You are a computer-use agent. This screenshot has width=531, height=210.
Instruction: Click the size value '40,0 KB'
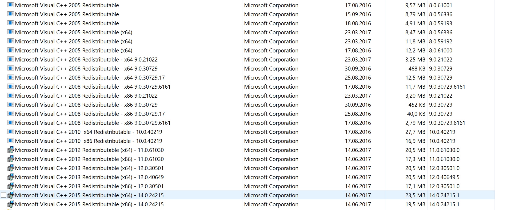tap(416, 114)
